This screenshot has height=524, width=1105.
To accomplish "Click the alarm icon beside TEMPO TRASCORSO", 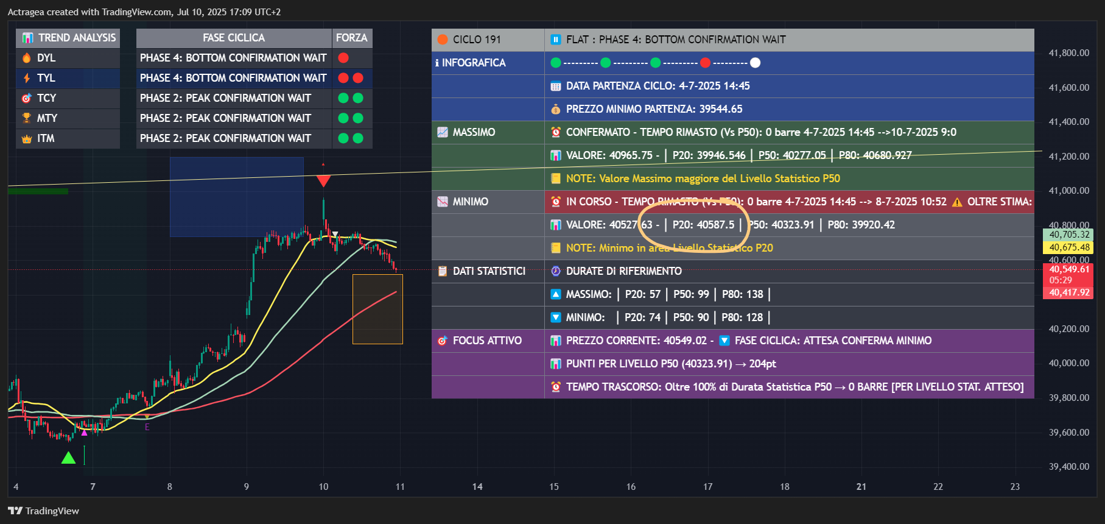I will pos(556,387).
